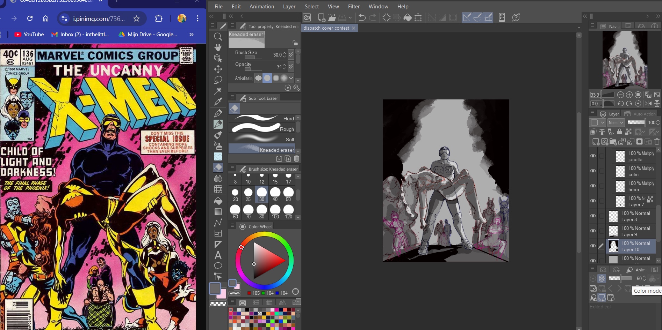Choose the Text tool
The image size is (662, 330).
pyautogui.click(x=218, y=255)
